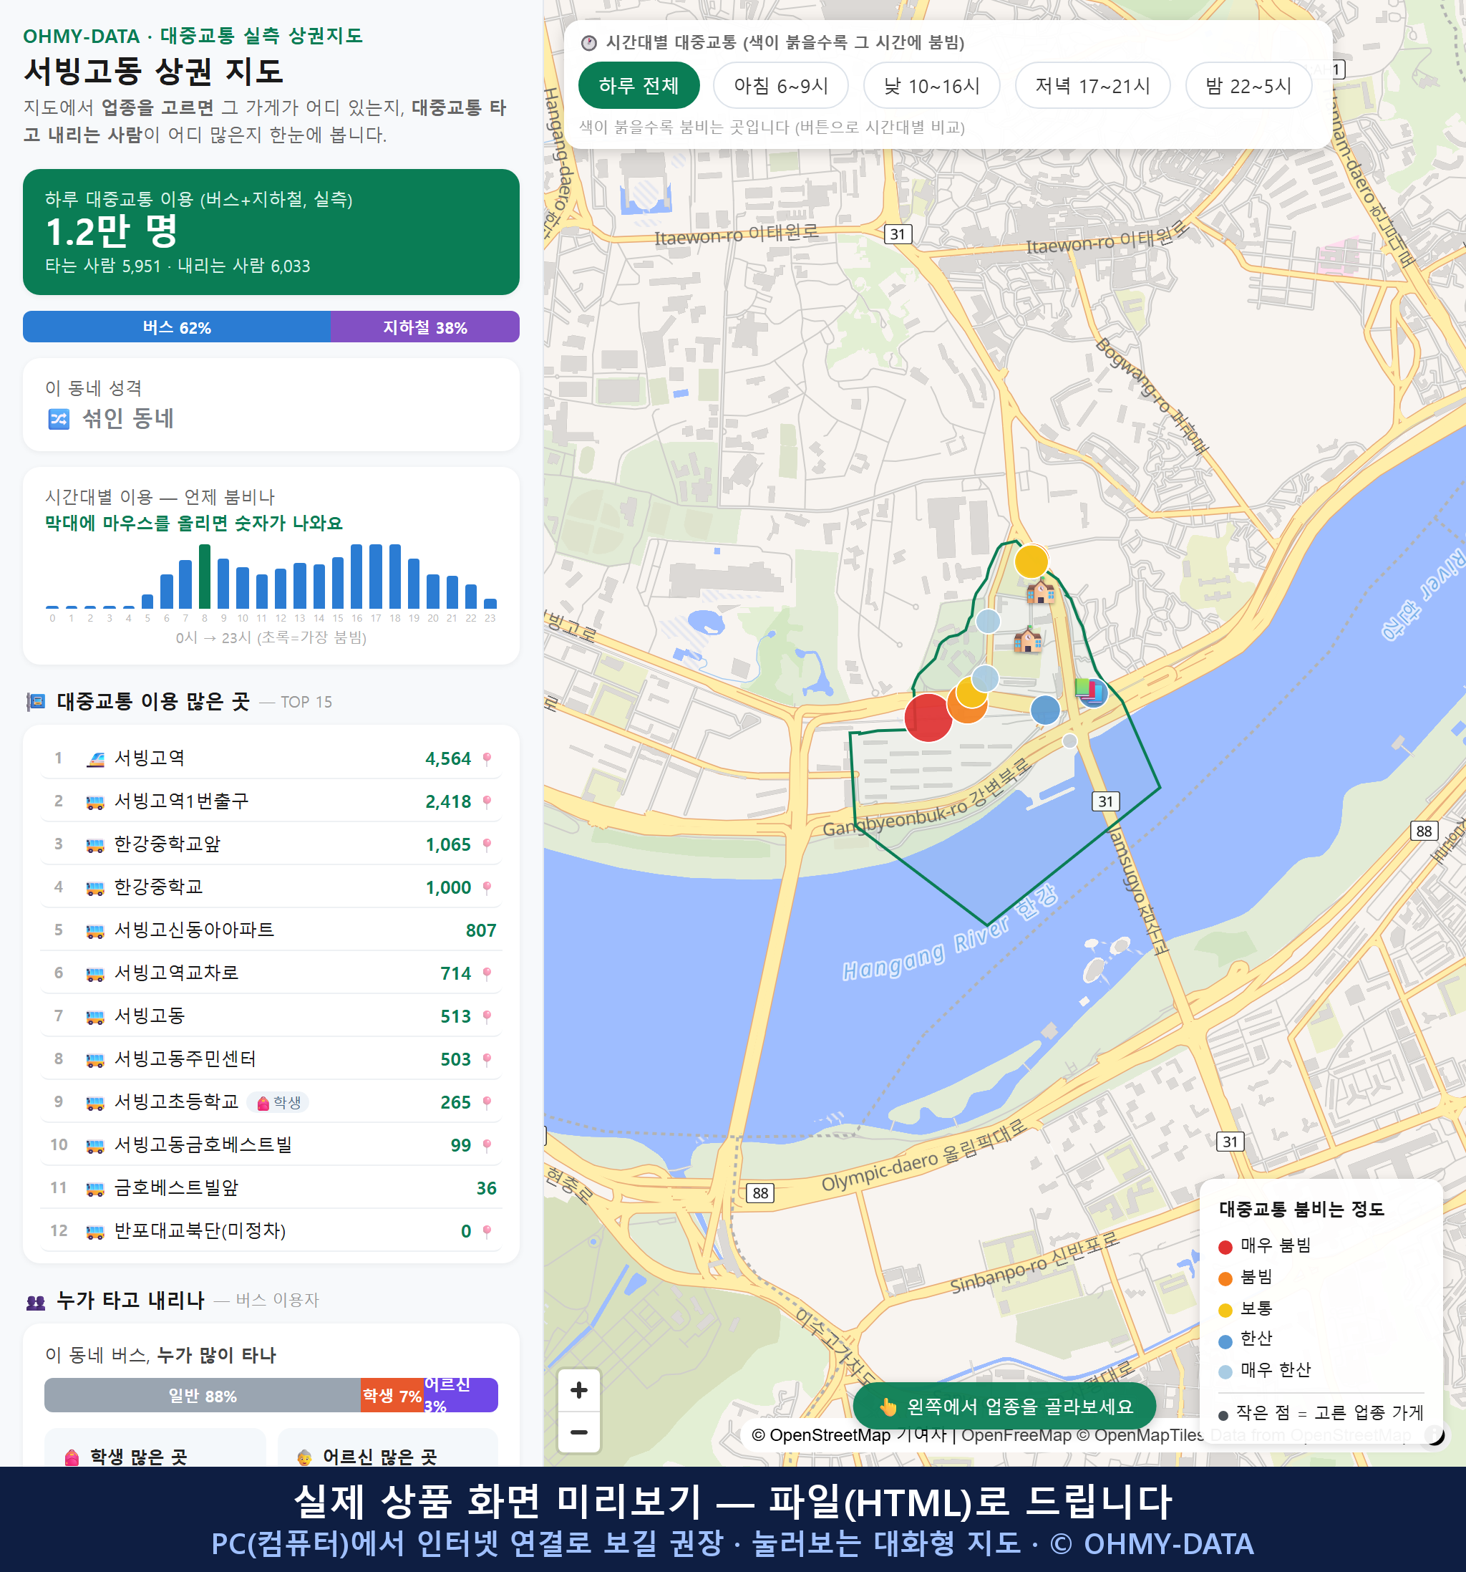Click the pin icon beside 서빙고동 513

pyautogui.click(x=487, y=1016)
